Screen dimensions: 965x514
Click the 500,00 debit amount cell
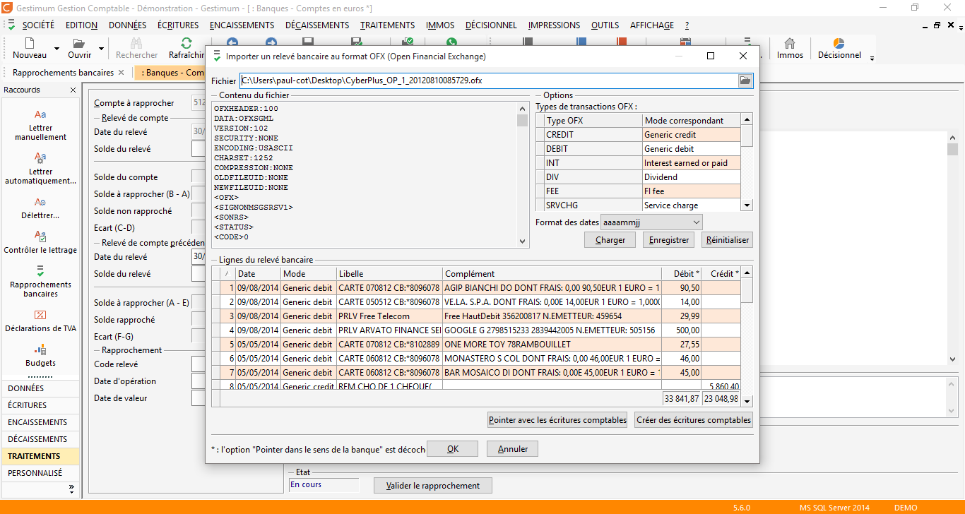(x=681, y=330)
